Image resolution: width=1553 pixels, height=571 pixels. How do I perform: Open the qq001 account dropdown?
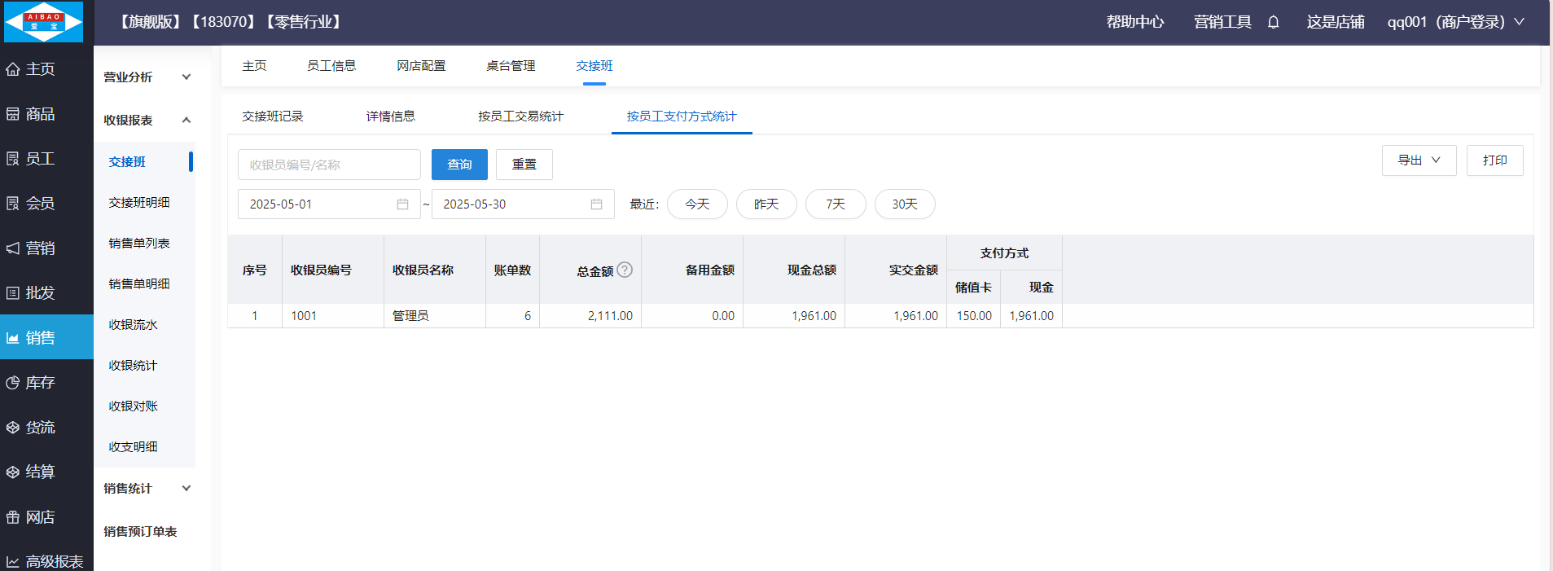(x=1455, y=22)
